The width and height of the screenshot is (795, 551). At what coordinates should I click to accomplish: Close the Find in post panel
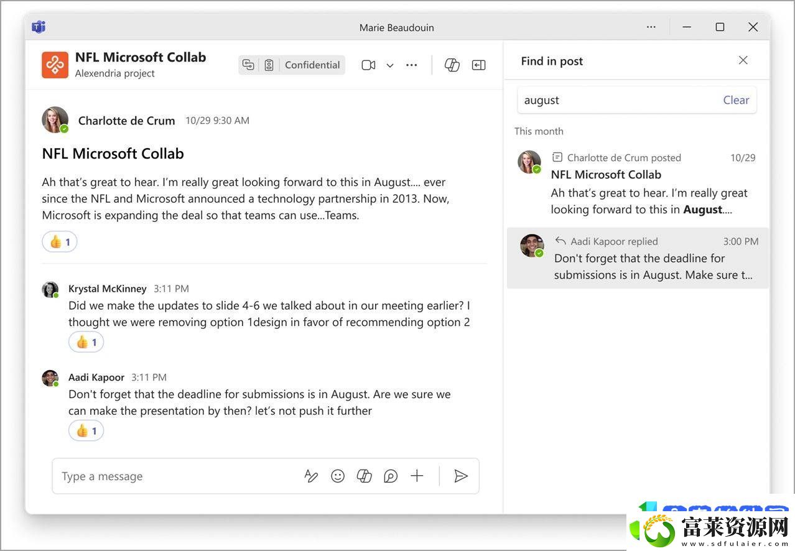(x=743, y=60)
